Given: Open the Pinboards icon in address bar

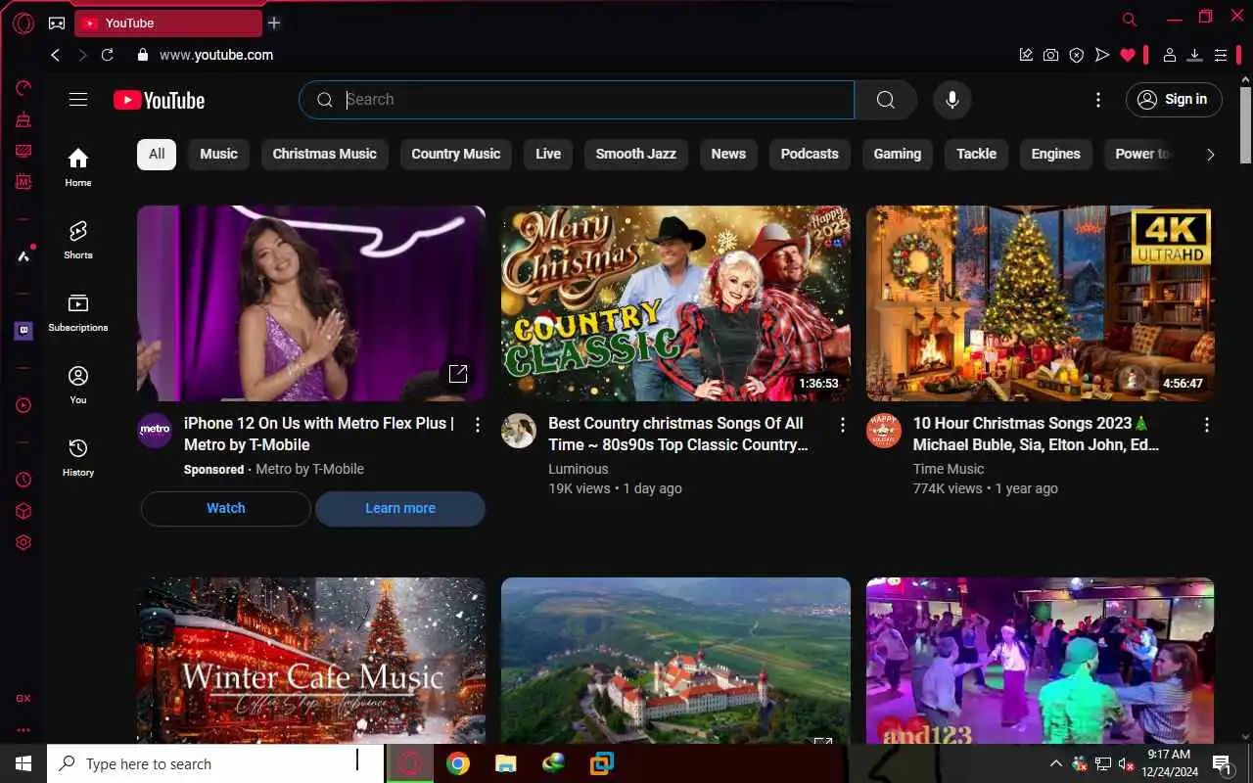Looking at the screenshot, I should (1026, 55).
